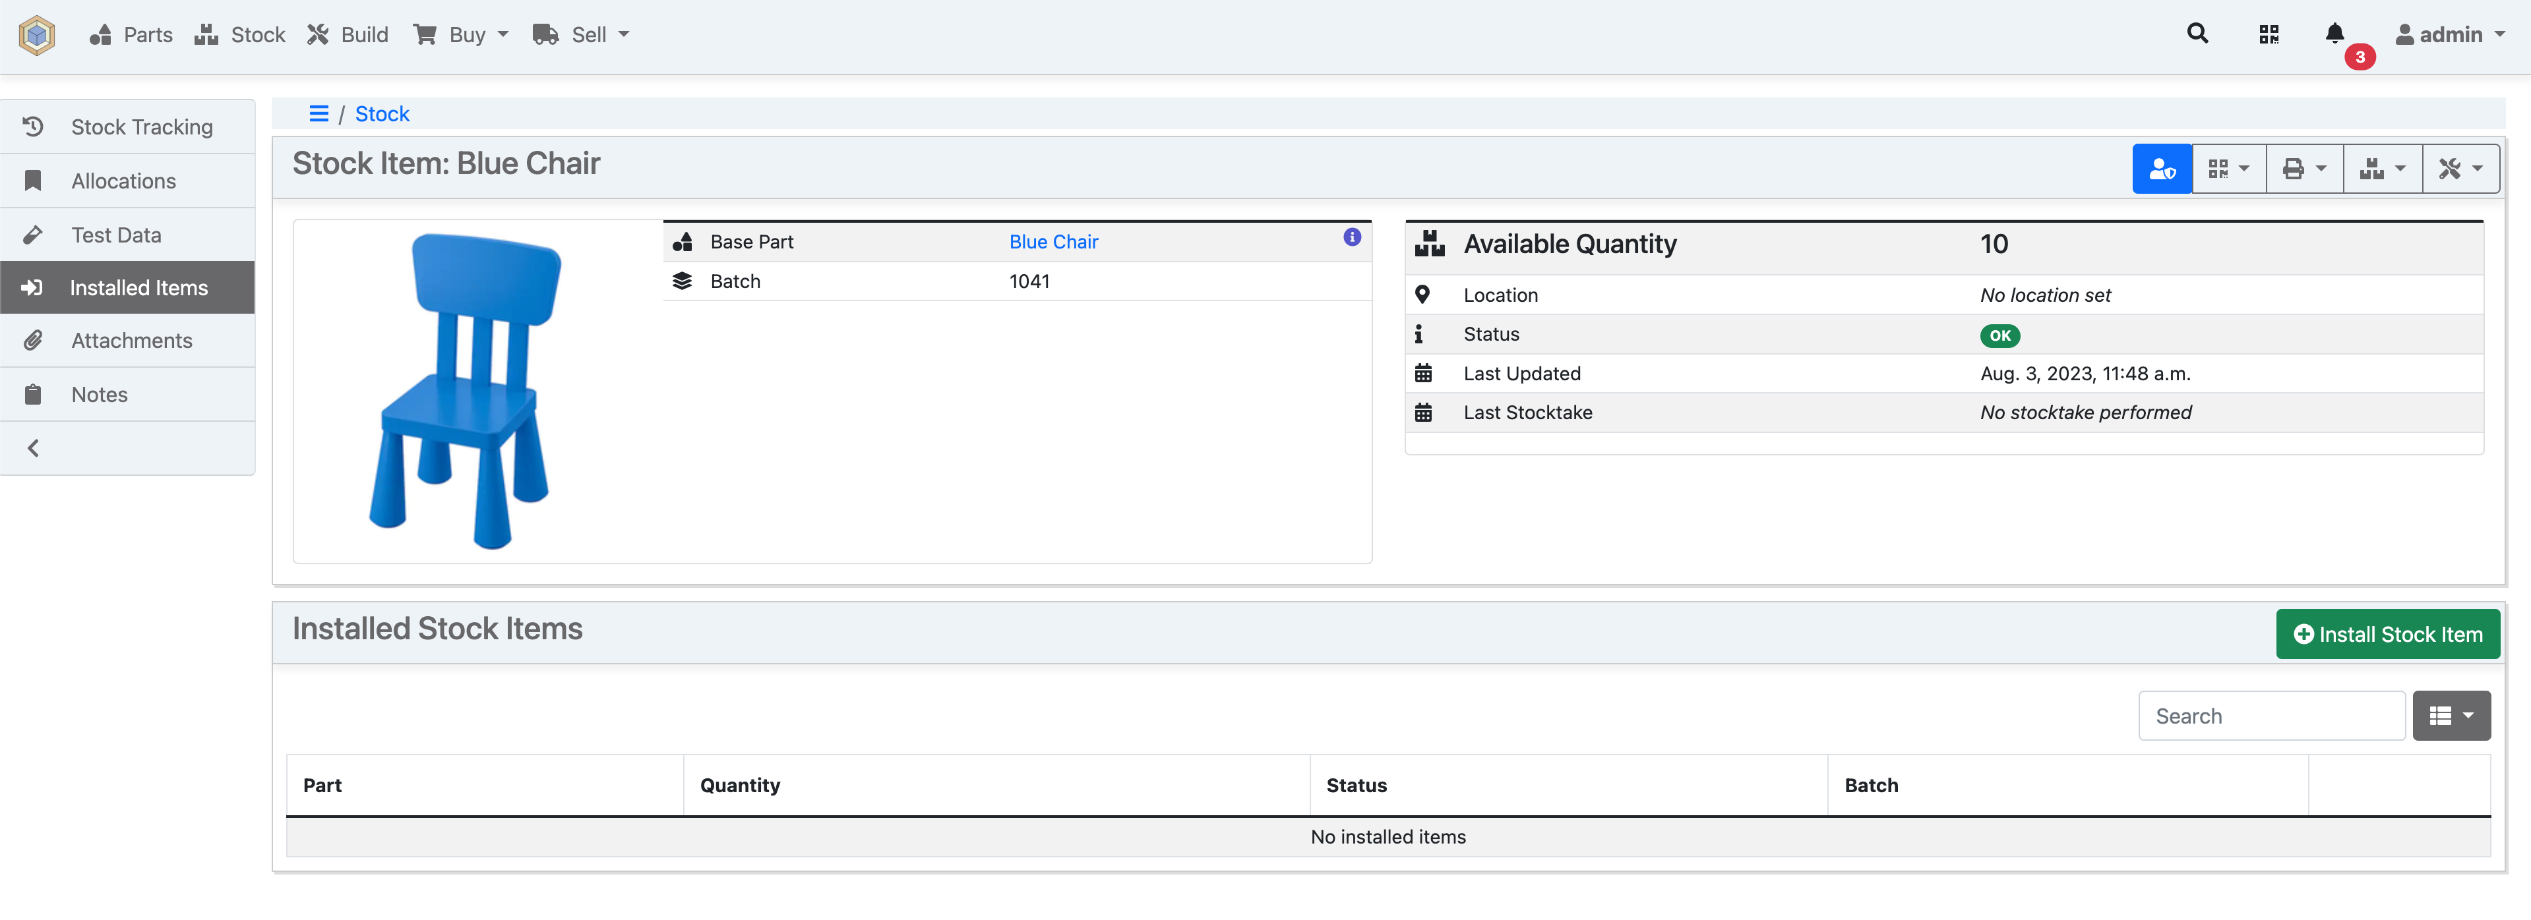
Task: Click the InvenTree logo in top left
Action: click(x=36, y=36)
